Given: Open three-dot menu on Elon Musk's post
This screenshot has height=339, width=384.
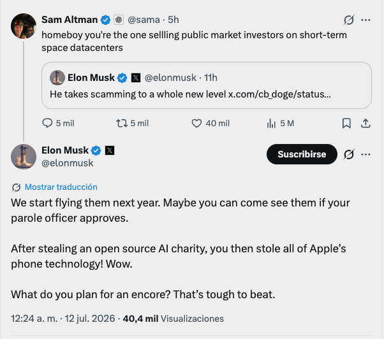Looking at the screenshot, I should pyautogui.click(x=366, y=154).
